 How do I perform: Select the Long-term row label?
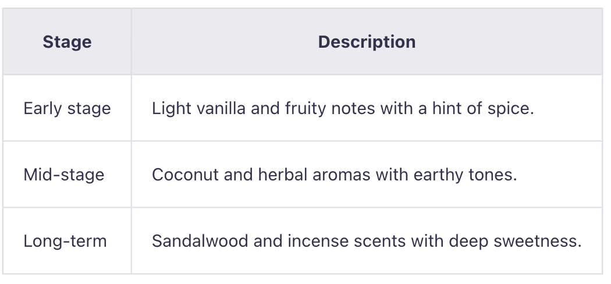[65, 241]
